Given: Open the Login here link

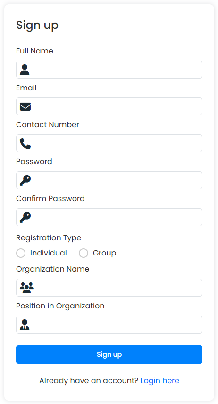Looking at the screenshot, I should tap(159, 380).
